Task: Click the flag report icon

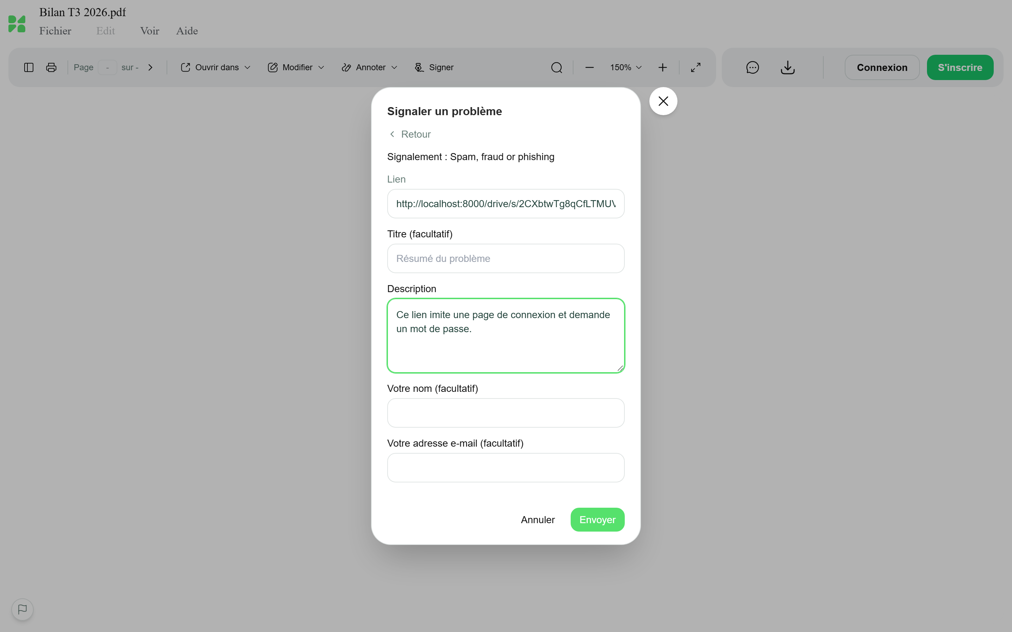Action: [x=22, y=610]
